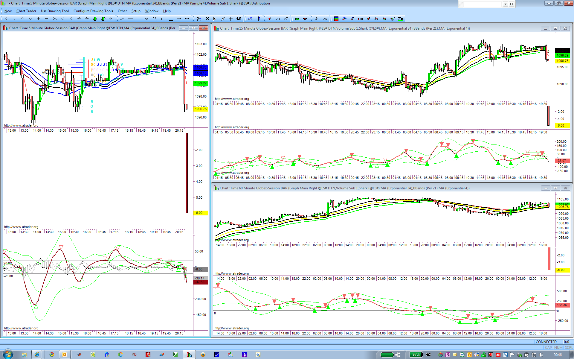Open the Windows Start menu
Viewport: 574px width, 359px height.
coord(8,355)
